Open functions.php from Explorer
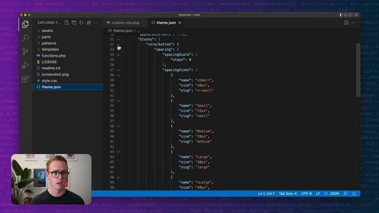 pos(68,56)
